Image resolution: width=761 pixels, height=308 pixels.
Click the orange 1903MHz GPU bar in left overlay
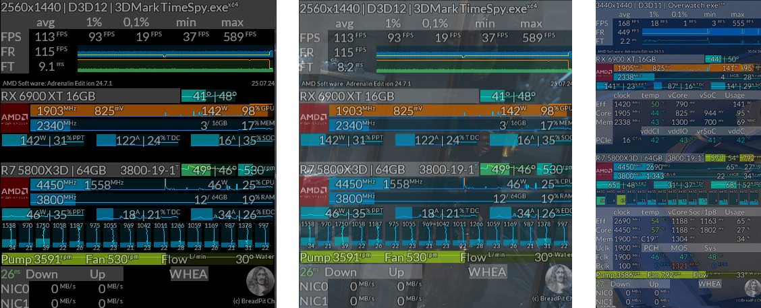[152, 111]
